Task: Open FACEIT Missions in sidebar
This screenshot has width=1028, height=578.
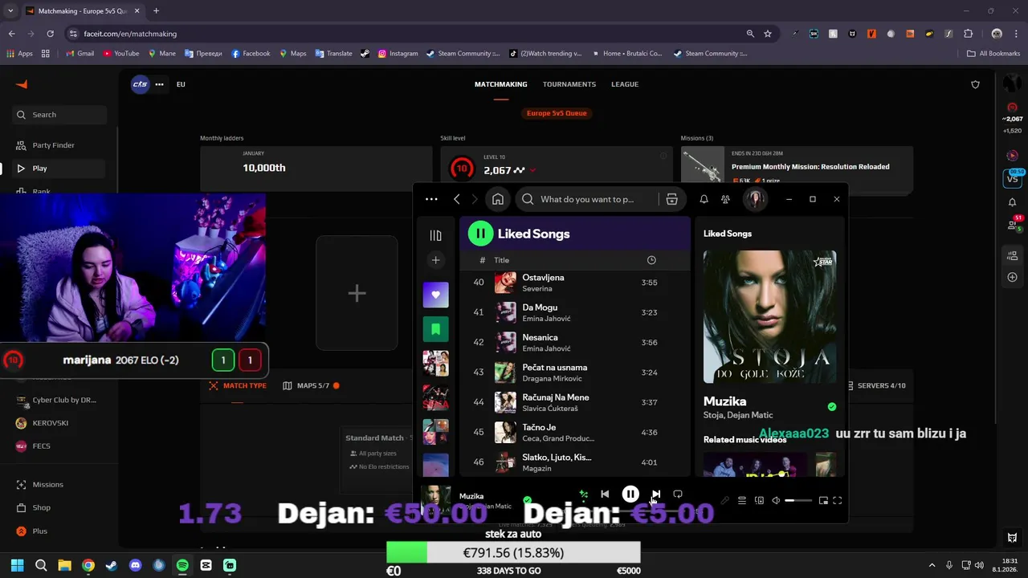Action: [58, 485]
